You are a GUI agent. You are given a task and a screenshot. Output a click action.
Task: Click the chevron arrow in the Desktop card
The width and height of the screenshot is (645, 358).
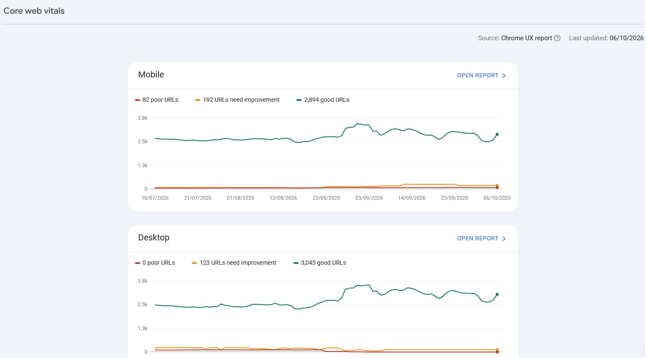(504, 239)
